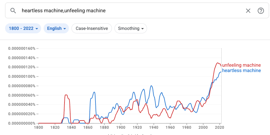The height and width of the screenshot is (135, 270).
Task: Click the red 'unfeeling machine' legend label
Action: pos(241,65)
